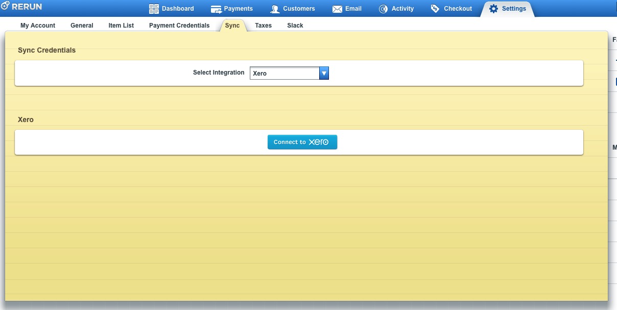Click the Email envelope icon
The width and height of the screenshot is (617, 310).
coord(337,9)
